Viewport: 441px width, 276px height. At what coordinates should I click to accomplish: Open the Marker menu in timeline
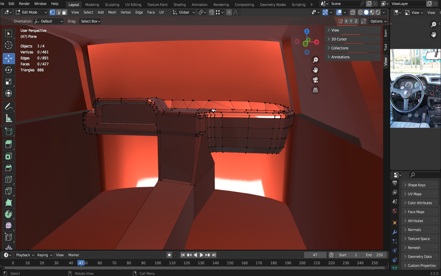73,255
